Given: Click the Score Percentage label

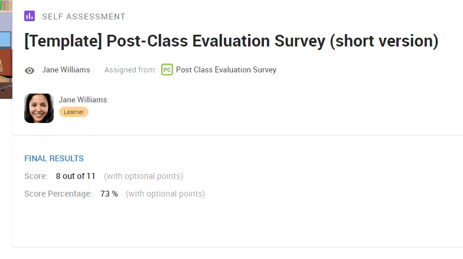Looking at the screenshot, I should (x=58, y=194).
